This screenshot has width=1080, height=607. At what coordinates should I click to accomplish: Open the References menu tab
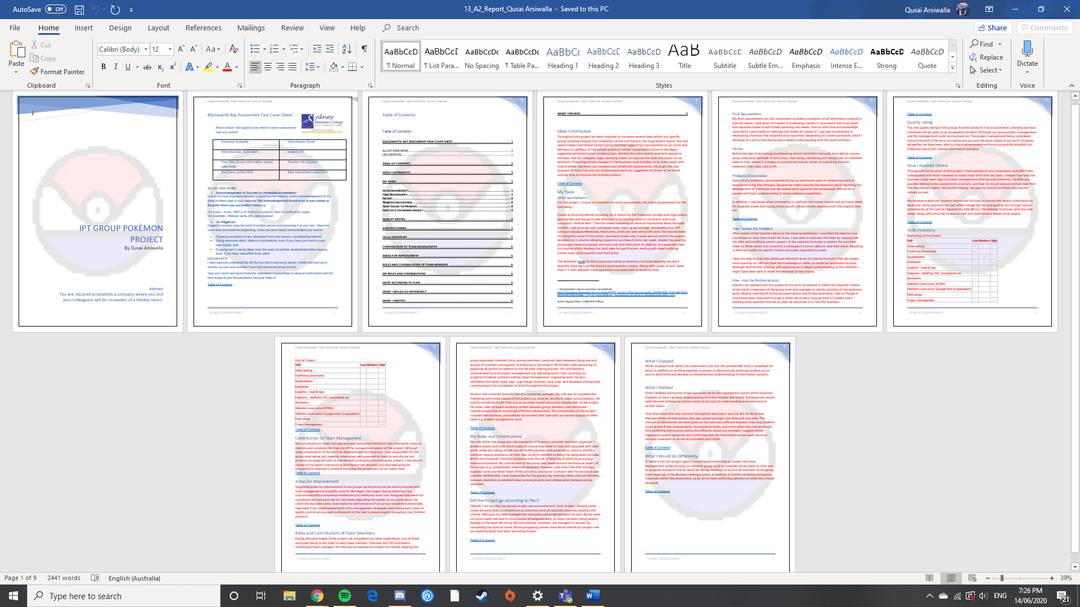point(202,28)
